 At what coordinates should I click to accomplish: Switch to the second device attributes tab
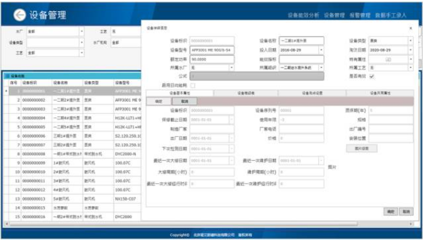[246, 93]
